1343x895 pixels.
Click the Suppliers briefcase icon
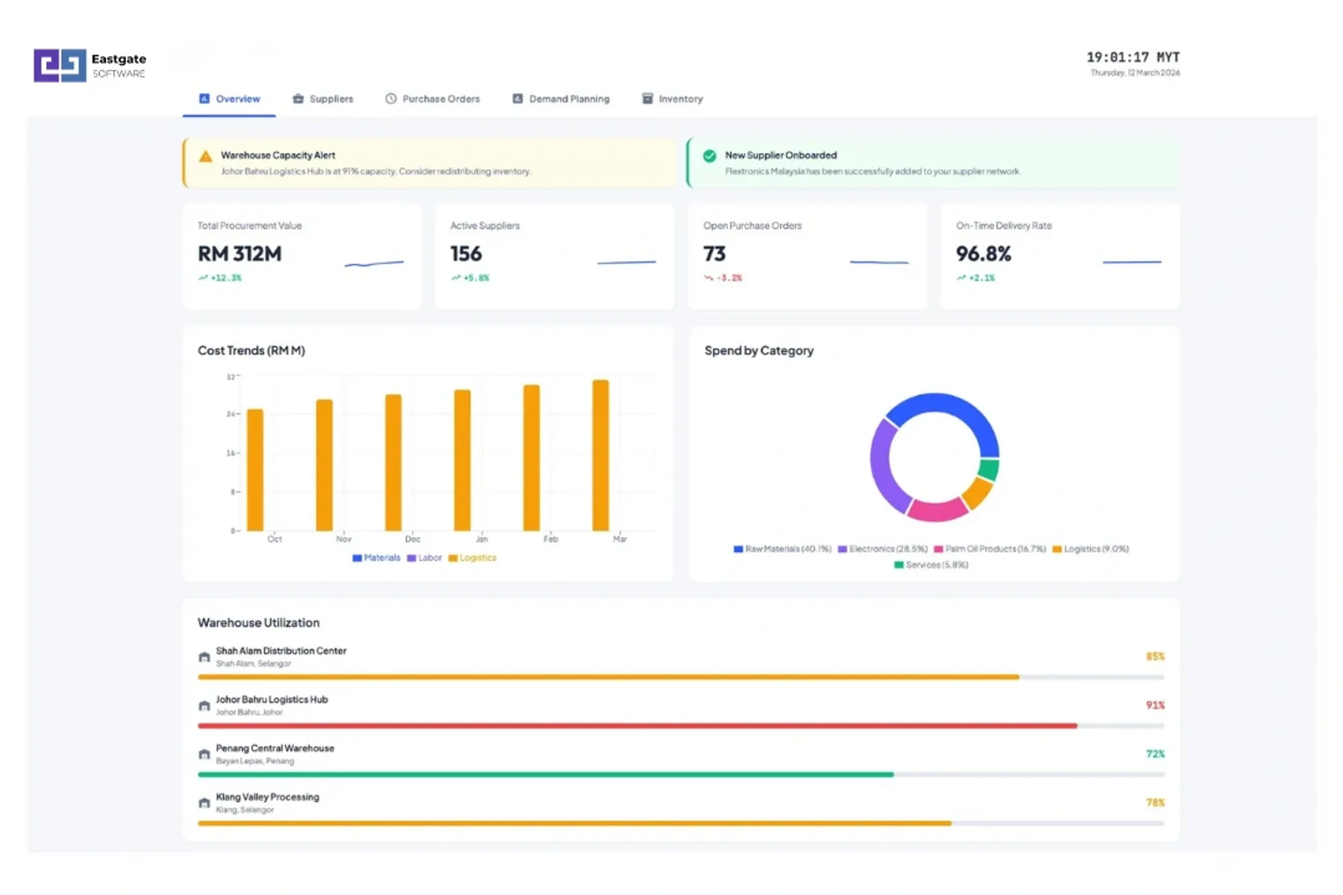pos(298,98)
